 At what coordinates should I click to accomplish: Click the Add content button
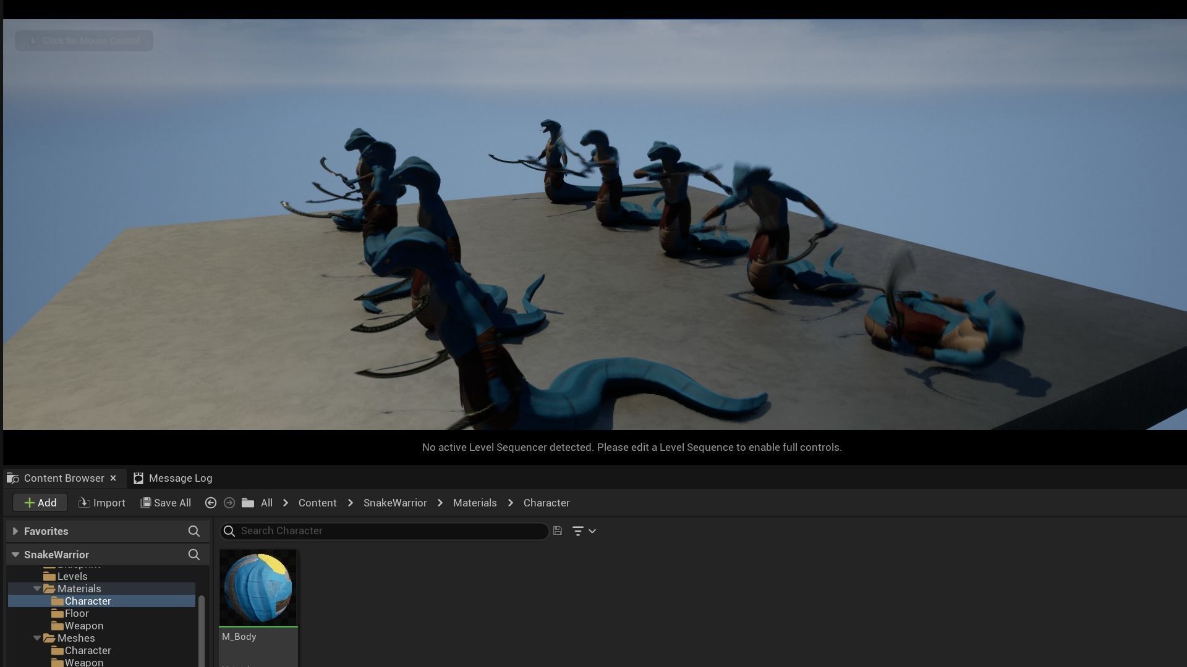(40, 503)
